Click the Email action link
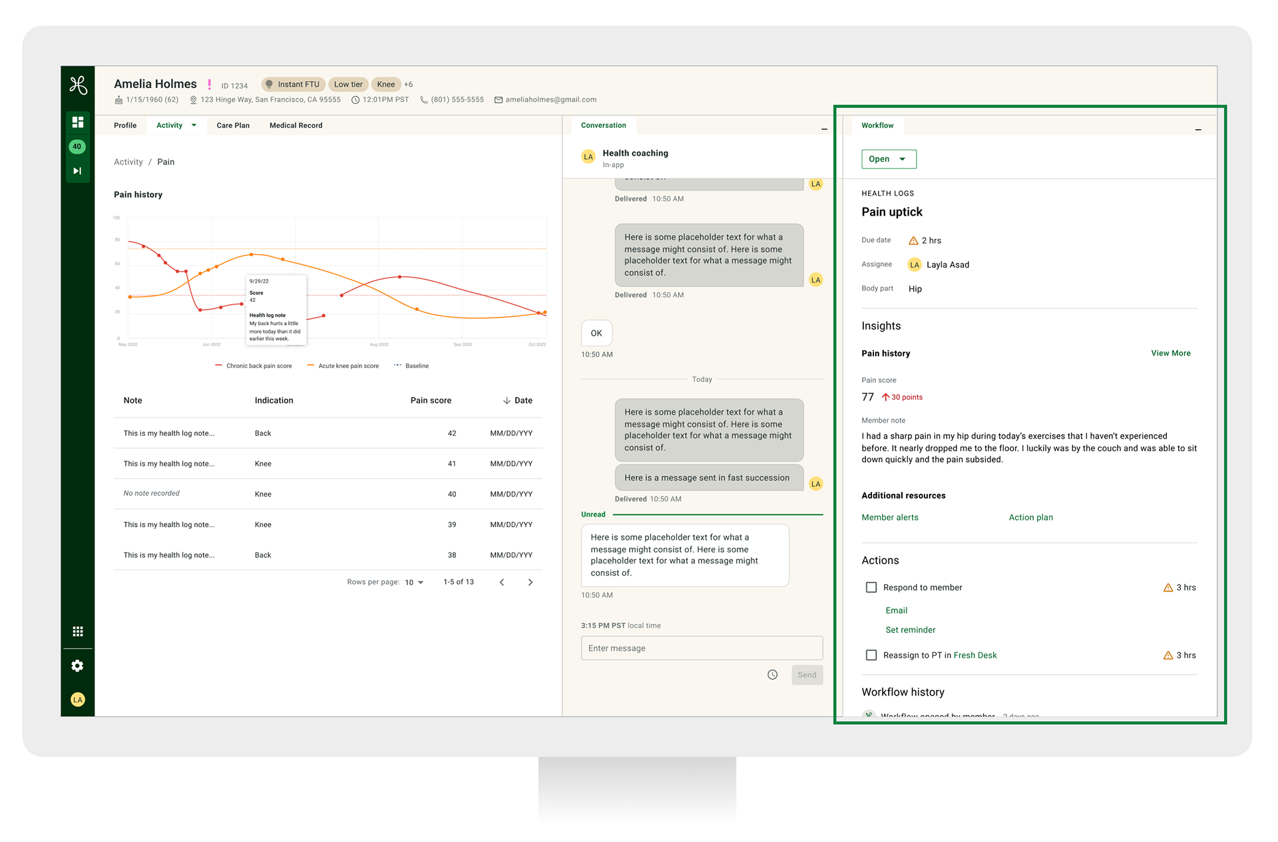The image size is (1278, 842). coord(897,610)
